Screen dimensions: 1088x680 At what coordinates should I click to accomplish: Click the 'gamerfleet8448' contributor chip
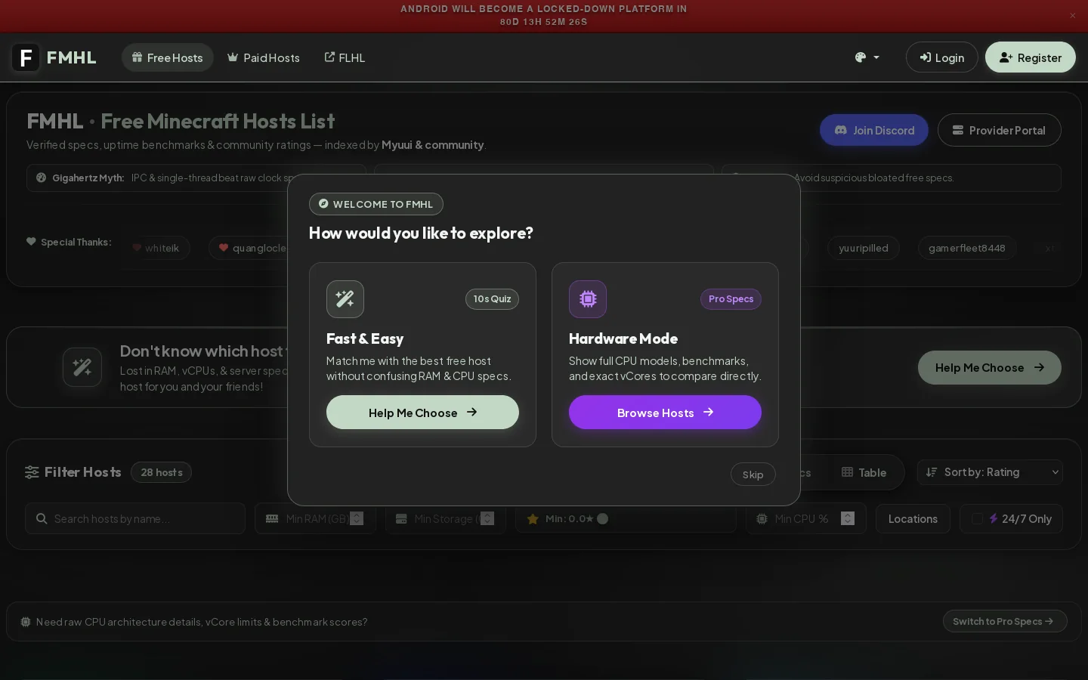click(x=967, y=248)
